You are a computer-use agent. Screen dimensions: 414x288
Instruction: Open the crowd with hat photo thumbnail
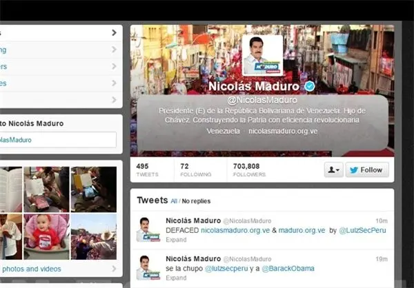point(94,236)
